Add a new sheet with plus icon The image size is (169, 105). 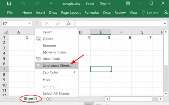tap(49, 99)
